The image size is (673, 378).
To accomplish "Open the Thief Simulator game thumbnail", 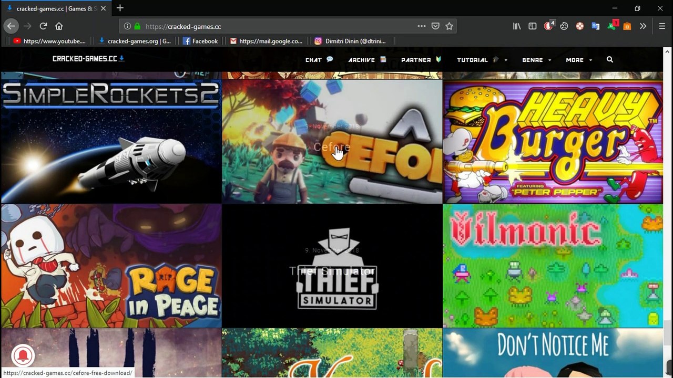I will [332, 266].
